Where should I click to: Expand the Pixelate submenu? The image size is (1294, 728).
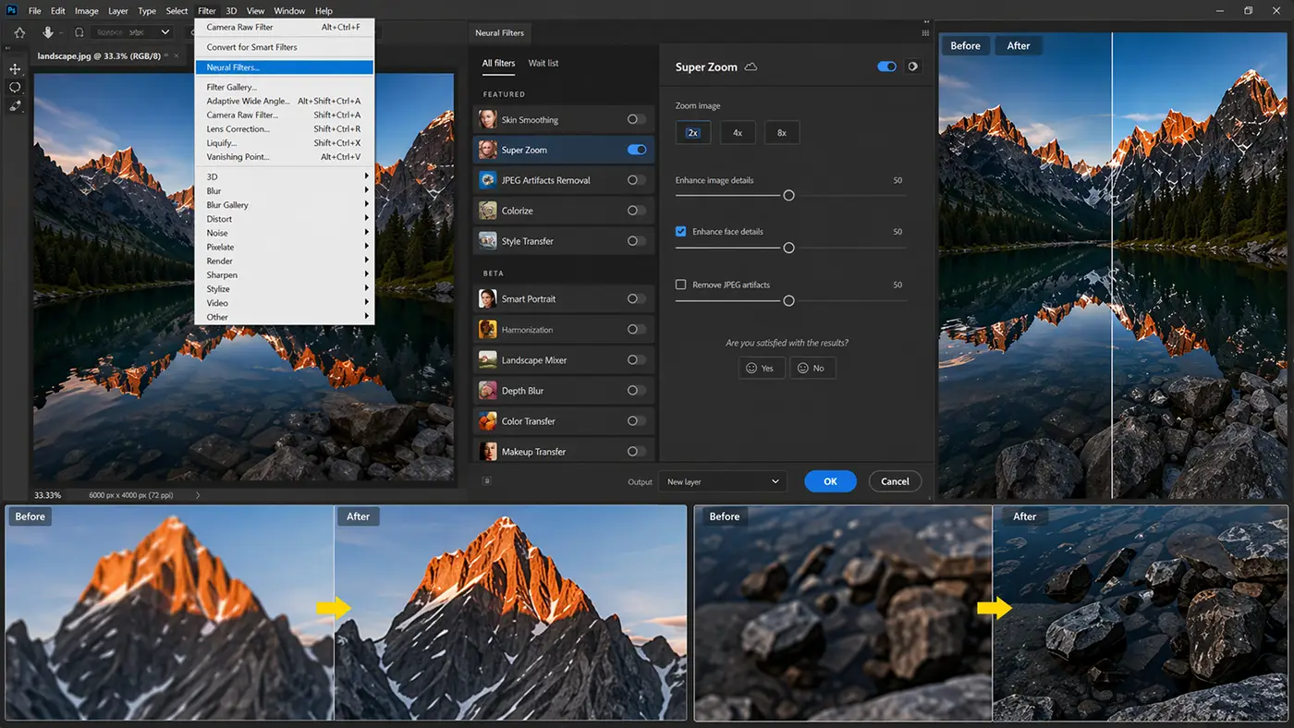click(285, 247)
